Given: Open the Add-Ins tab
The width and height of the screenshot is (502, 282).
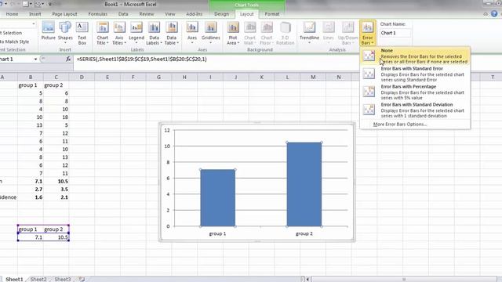Looking at the screenshot, I should pos(194,14).
